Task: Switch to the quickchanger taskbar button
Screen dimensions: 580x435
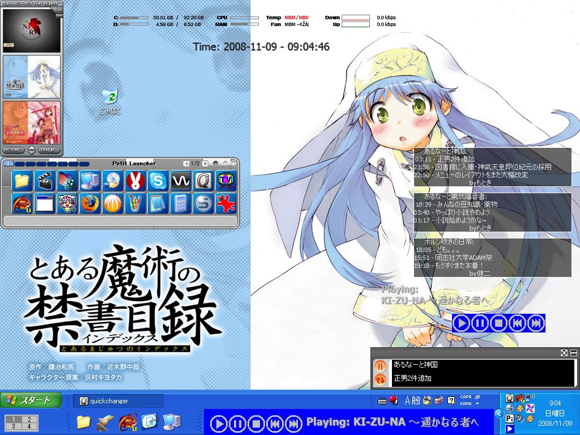Action: [x=118, y=401]
